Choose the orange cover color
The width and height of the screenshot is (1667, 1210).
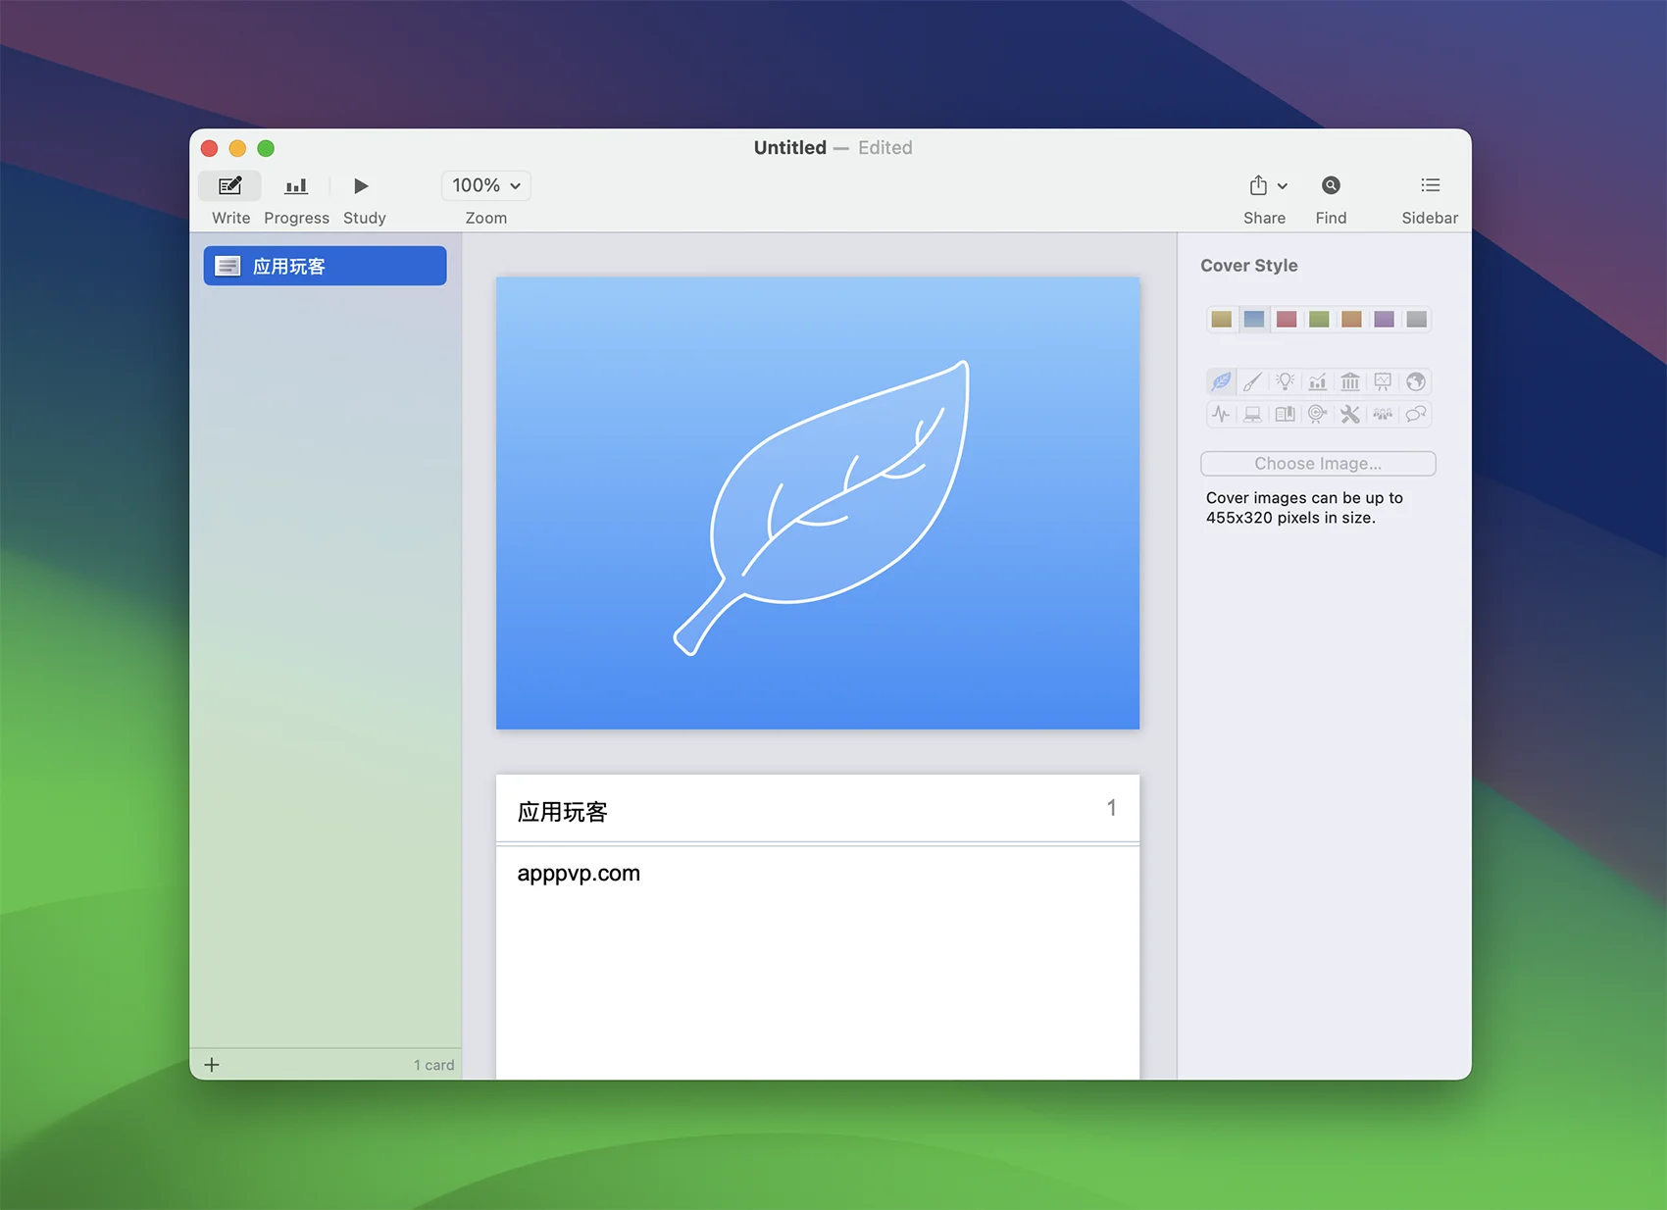coord(1351,319)
